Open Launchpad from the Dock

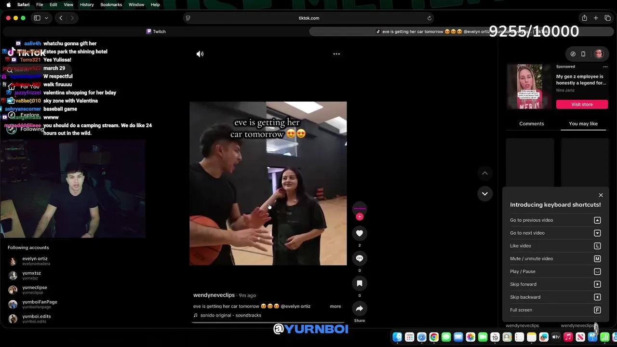tap(410, 337)
